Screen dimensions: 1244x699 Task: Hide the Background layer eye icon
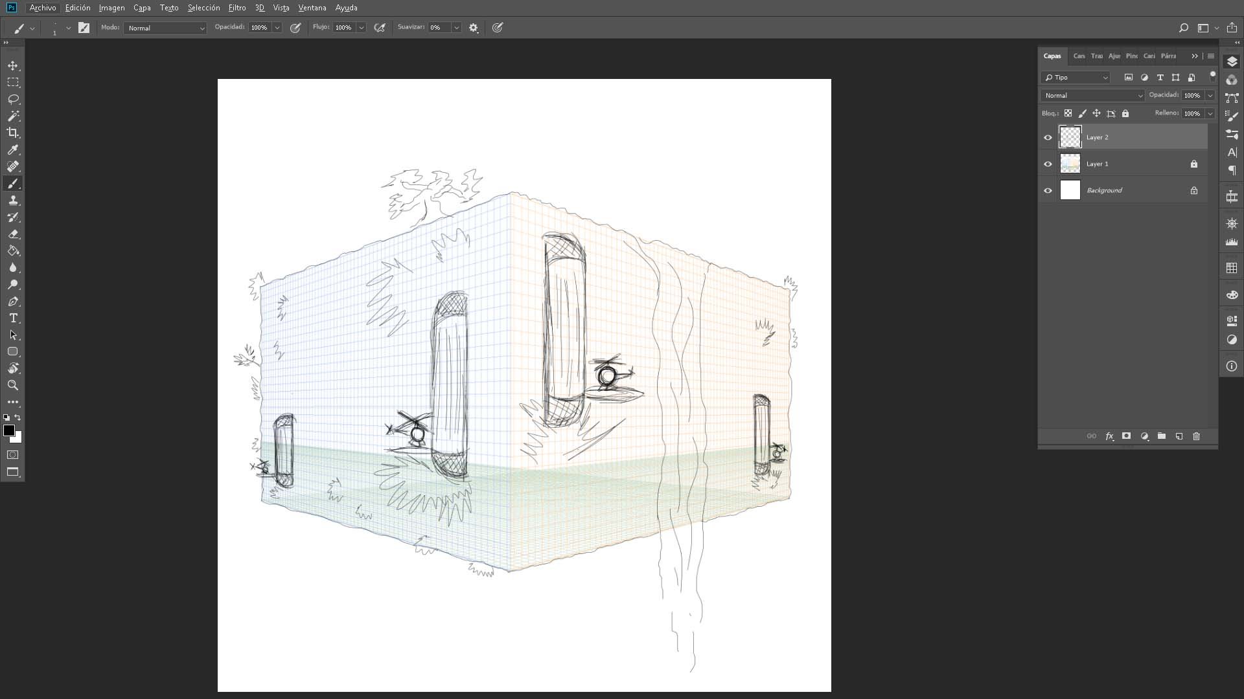pos(1048,190)
